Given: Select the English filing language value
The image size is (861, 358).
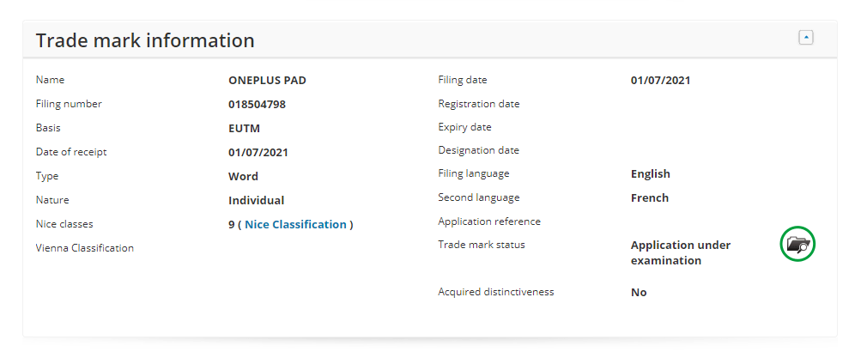Looking at the screenshot, I should coord(650,173).
